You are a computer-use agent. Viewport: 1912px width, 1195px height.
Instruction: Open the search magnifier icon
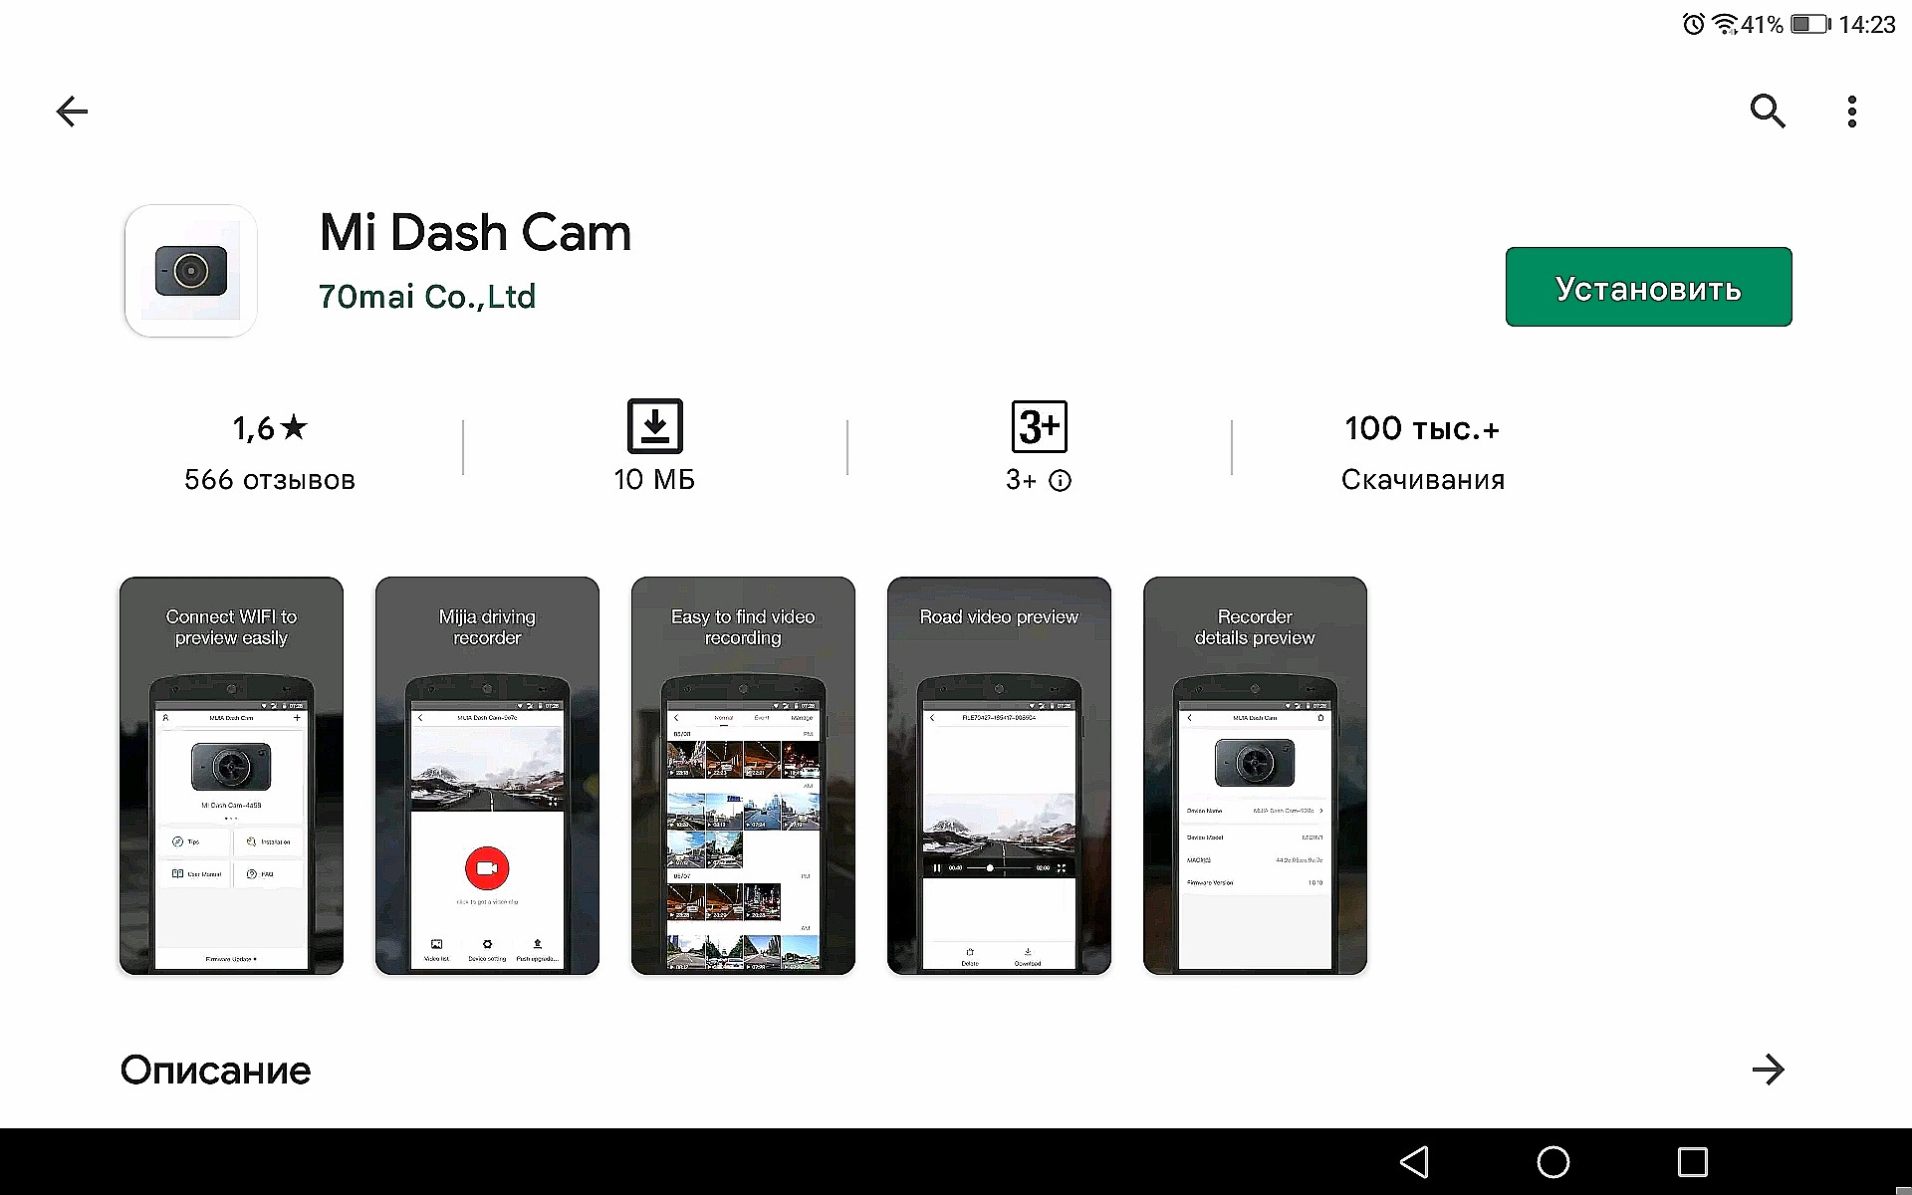point(1768,111)
